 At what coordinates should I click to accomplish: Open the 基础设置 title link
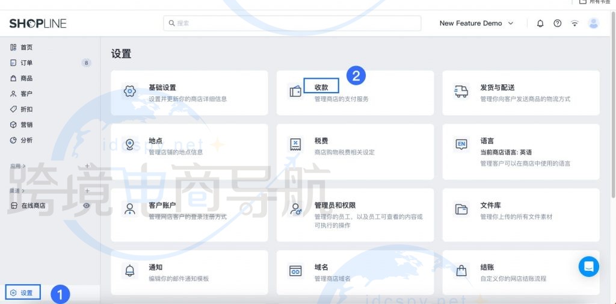pyautogui.click(x=162, y=87)
